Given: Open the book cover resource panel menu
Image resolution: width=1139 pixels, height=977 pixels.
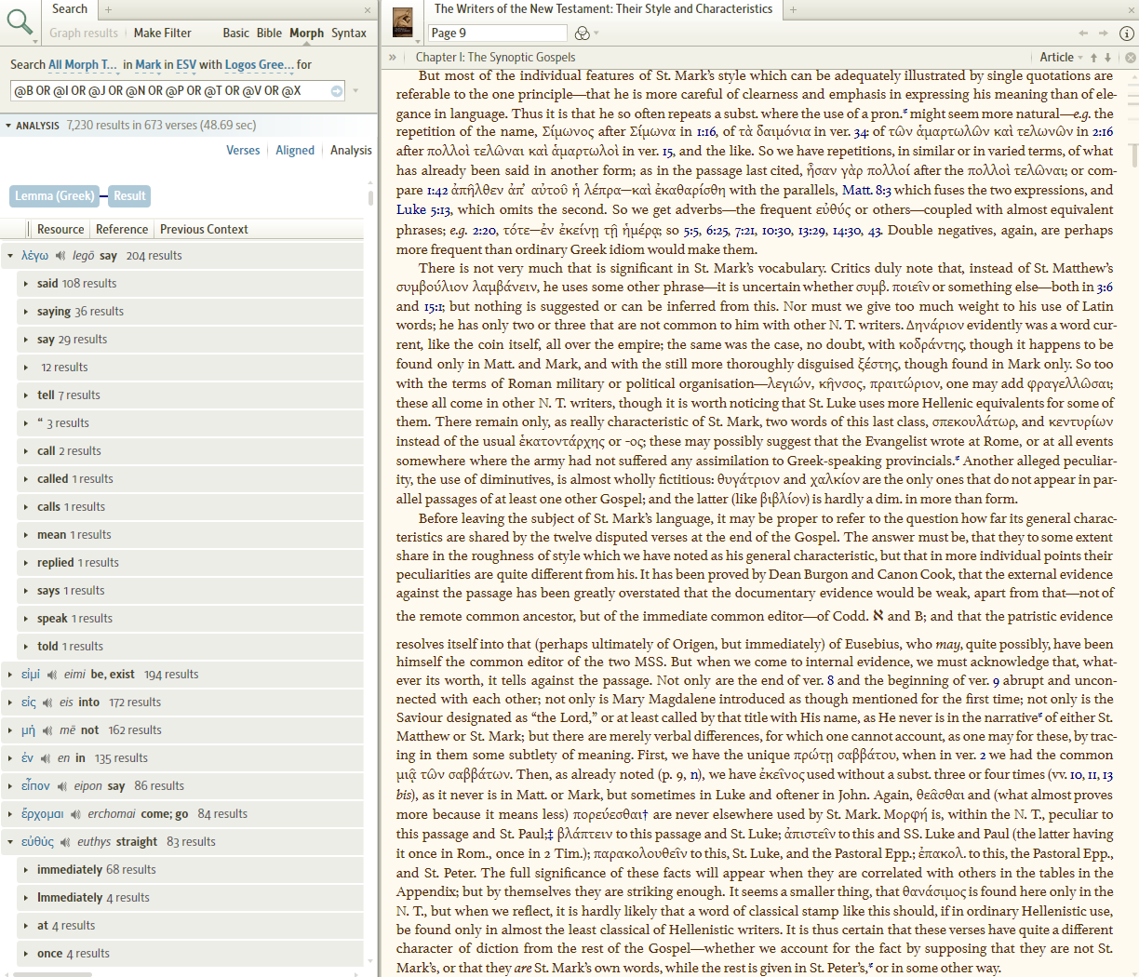Looking at the screenshot, I should point(403,22).
